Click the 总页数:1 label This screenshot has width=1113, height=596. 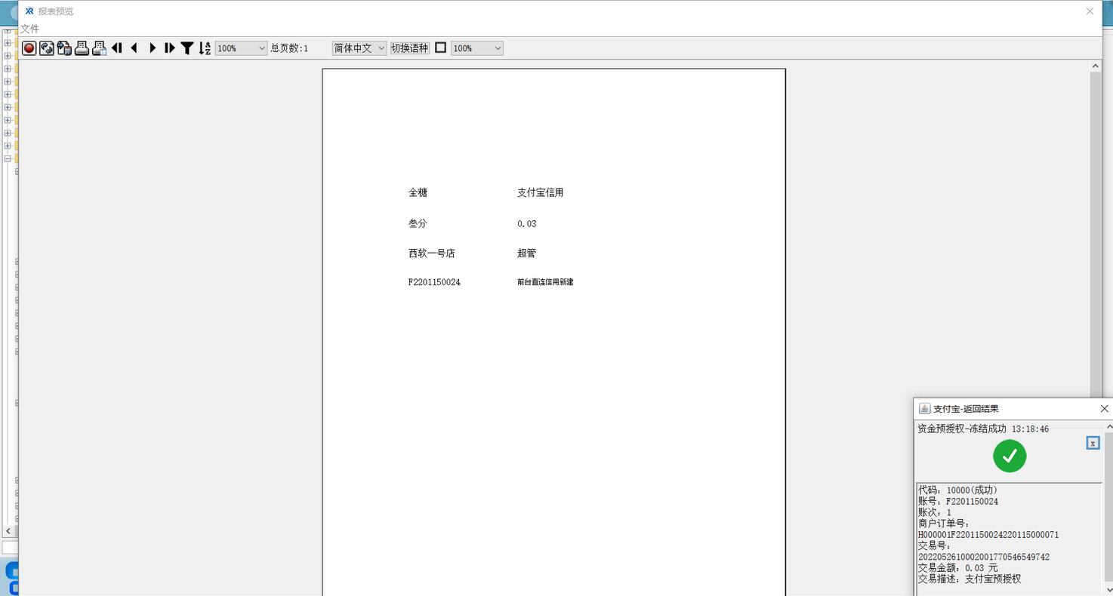tap(289, 48)
